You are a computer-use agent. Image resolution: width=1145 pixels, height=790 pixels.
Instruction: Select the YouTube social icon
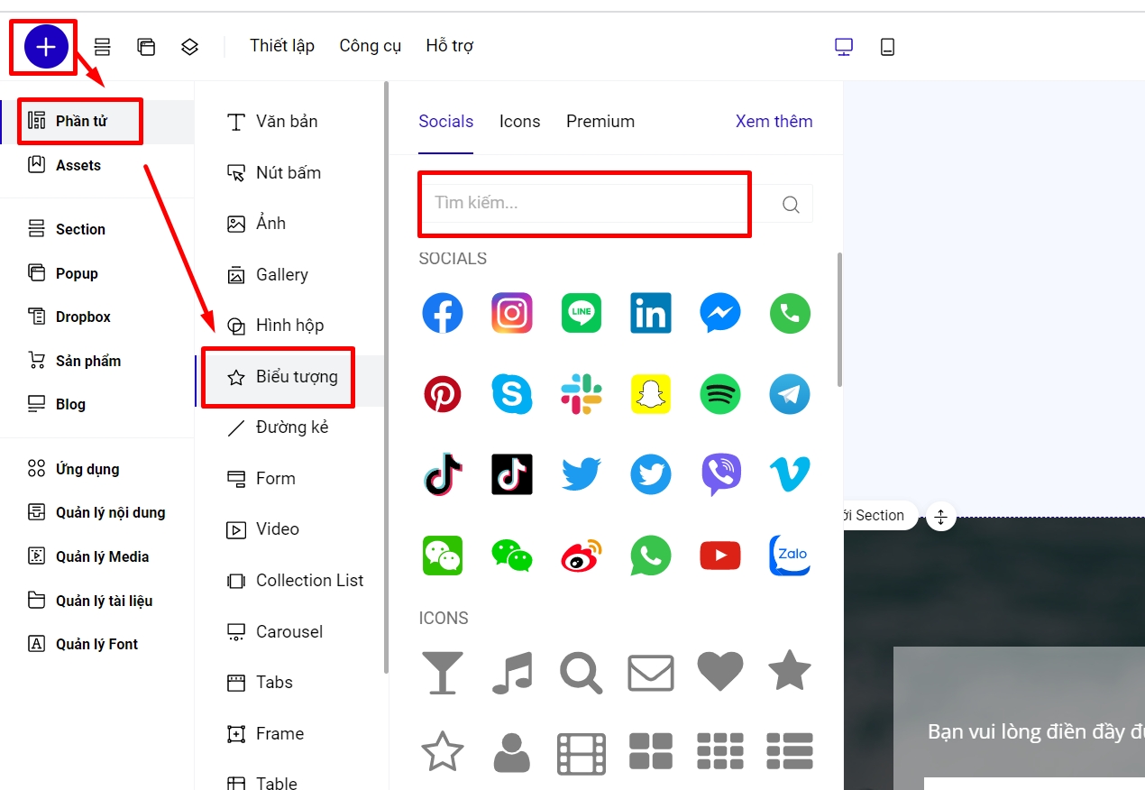tap(720, 556)
